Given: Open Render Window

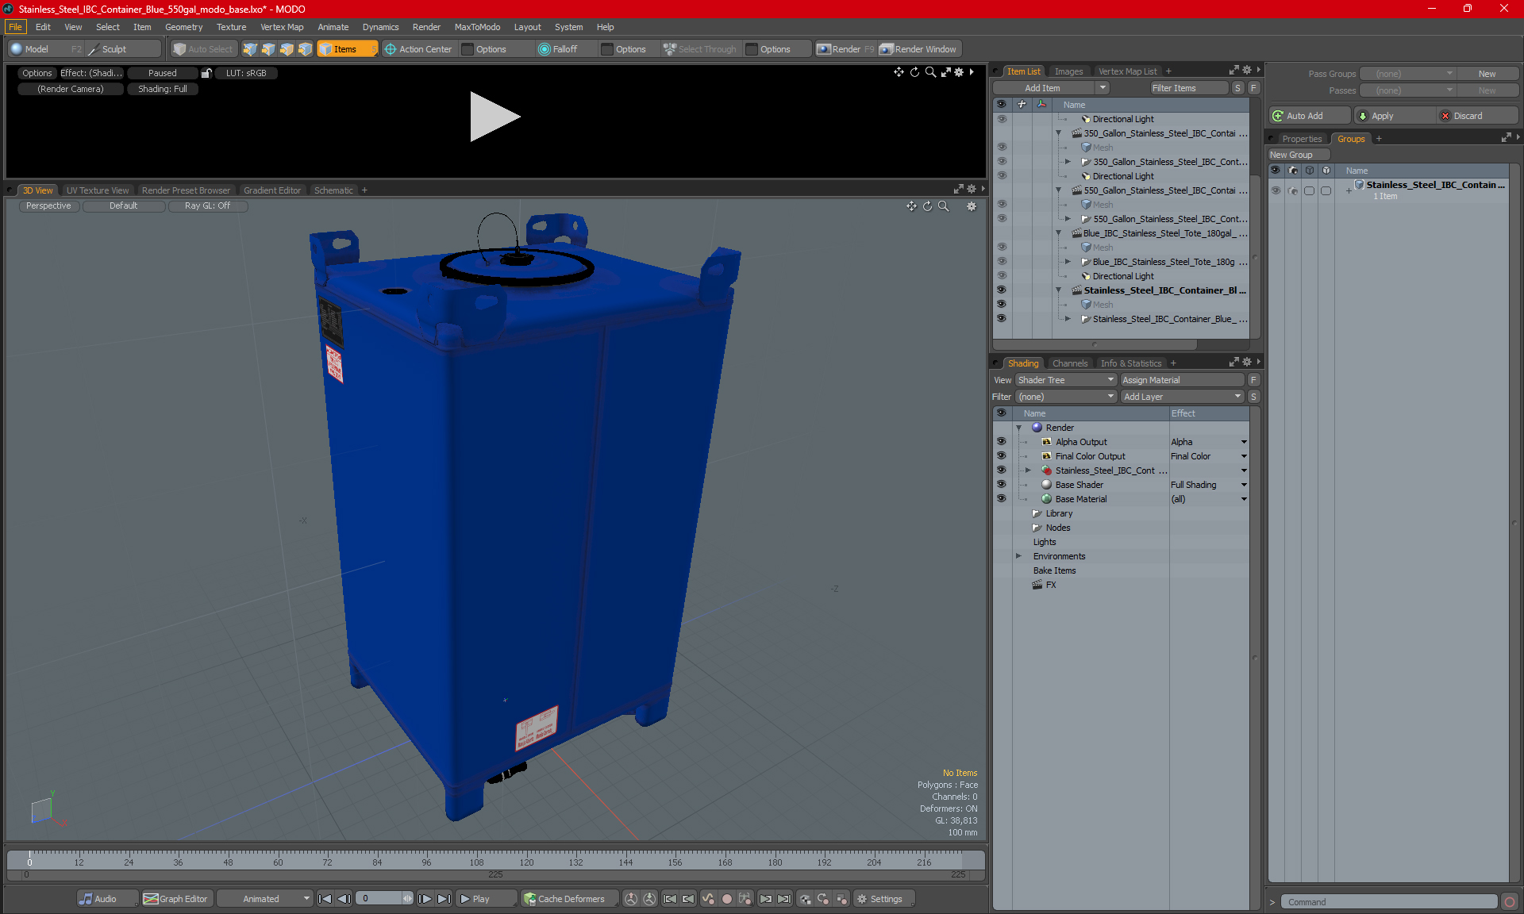Looking at the screenshot, I should (x=918, y=49).
